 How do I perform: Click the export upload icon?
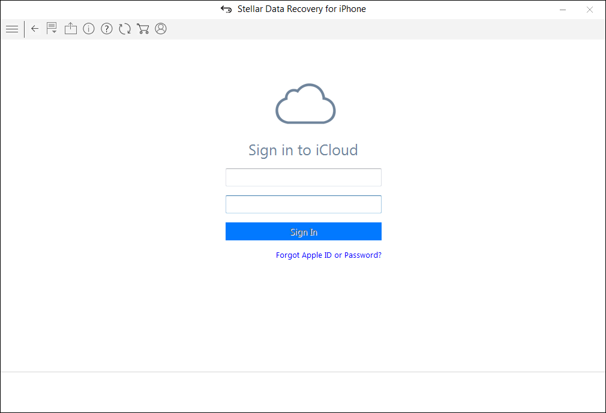(71, 29)
